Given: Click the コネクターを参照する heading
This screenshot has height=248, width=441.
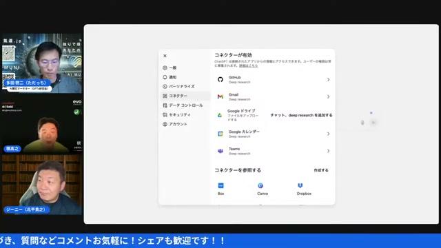Looking at the screenshot, I should tap(238, 170).
